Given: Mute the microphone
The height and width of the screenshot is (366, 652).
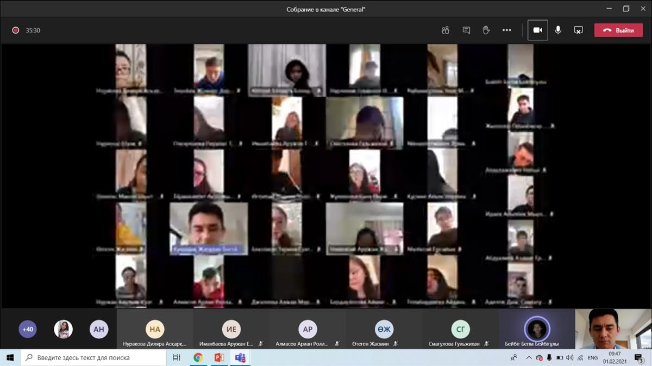Looking at the screenshot, I should tap(558, 30).
